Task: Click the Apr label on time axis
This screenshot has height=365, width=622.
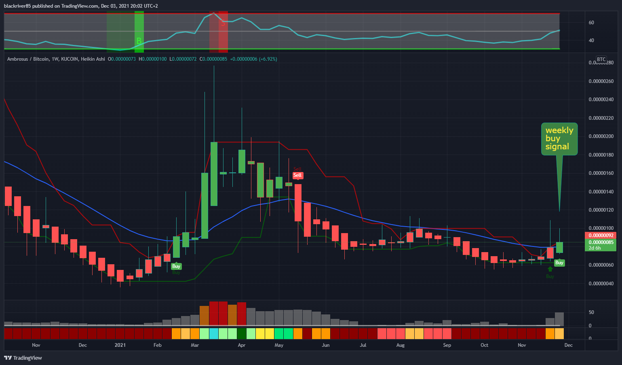Action: [242, 345]
